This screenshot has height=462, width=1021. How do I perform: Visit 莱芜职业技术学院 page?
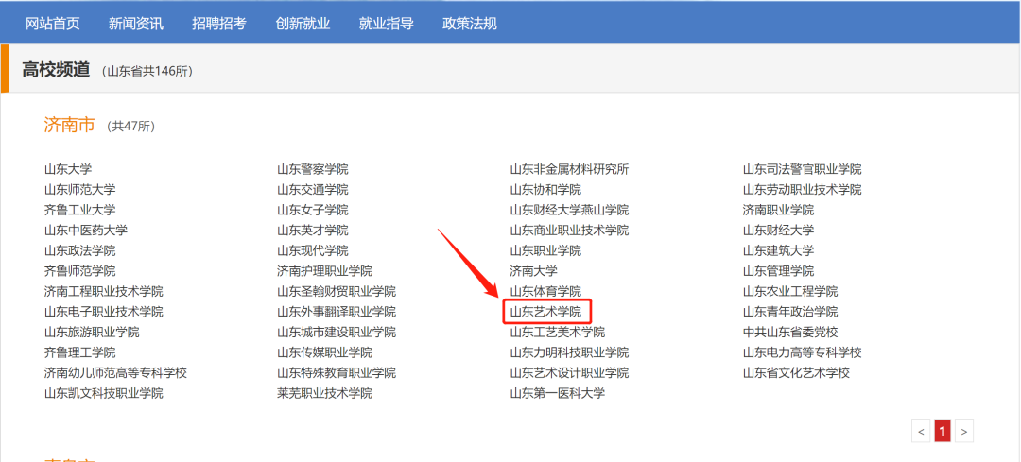324,394
